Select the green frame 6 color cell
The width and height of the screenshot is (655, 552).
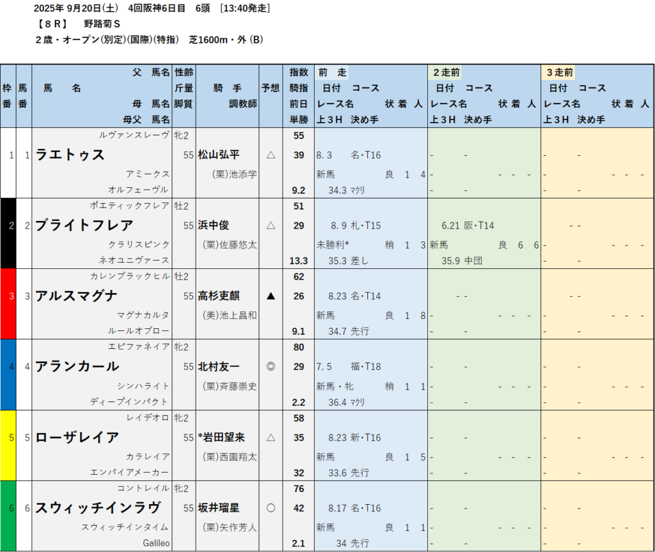[x=8, y=515]
